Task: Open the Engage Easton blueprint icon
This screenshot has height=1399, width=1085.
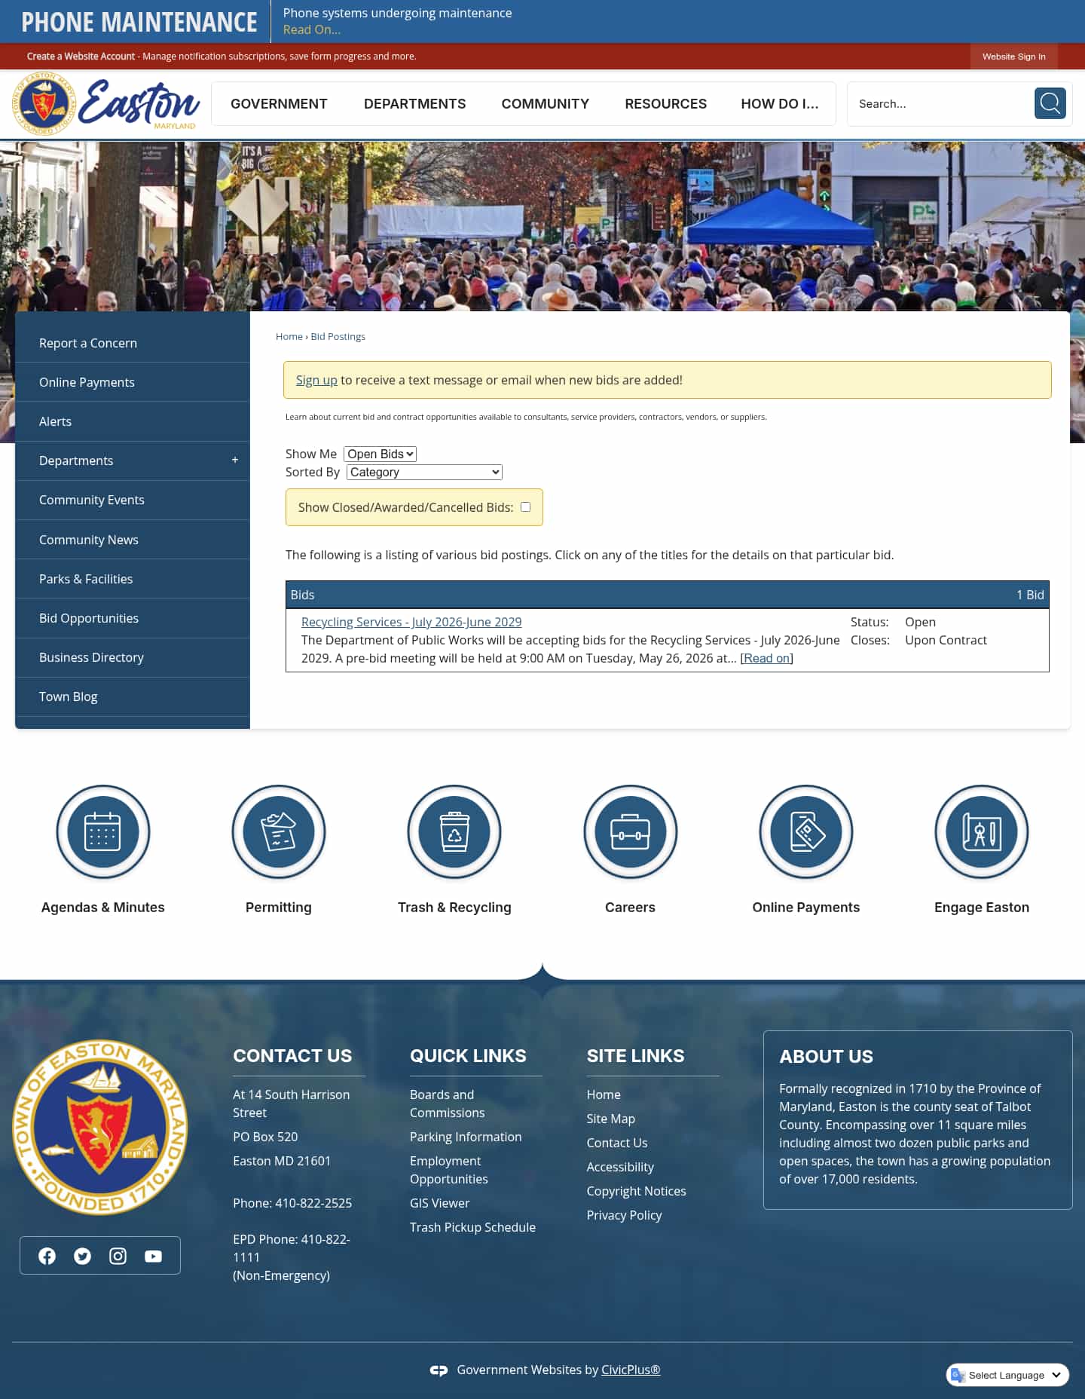Action: coord(982,832)
